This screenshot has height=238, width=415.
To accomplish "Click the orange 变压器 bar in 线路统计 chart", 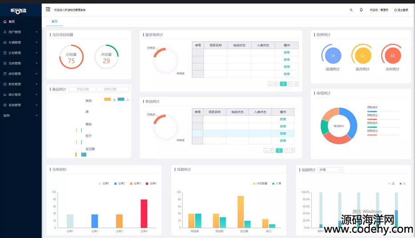I will (241, 211).
